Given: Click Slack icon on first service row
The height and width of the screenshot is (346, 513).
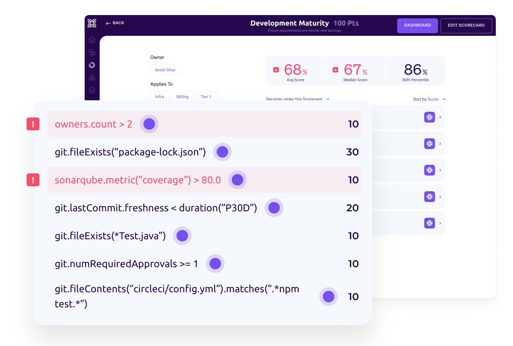Looking at the screenshot, I should pos(429,117).
